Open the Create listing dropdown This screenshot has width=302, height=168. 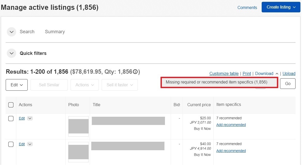coord(281,7)
